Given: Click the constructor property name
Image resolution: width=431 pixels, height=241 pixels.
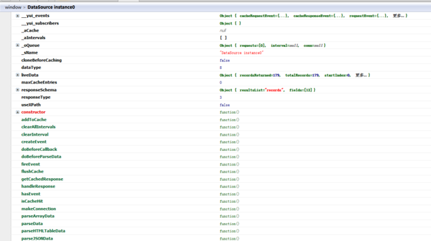Looking at the screenshot, I should (x=33, y=112).
